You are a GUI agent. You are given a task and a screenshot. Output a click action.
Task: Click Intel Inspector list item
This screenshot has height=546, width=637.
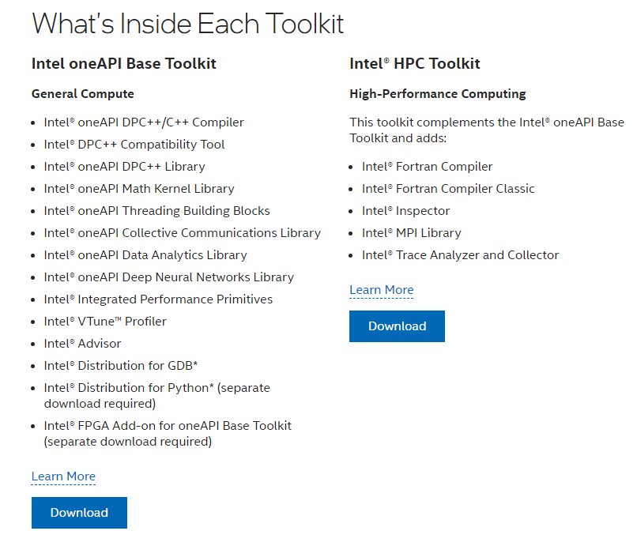coord(406,211)
